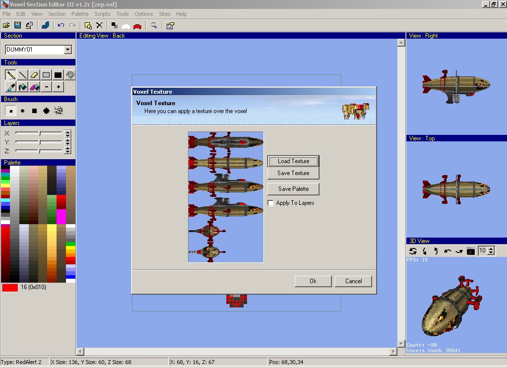This screenshot has width=507, height=368.
Task: Pick the magenta color in the palette
Action: [x=61, y=217]
